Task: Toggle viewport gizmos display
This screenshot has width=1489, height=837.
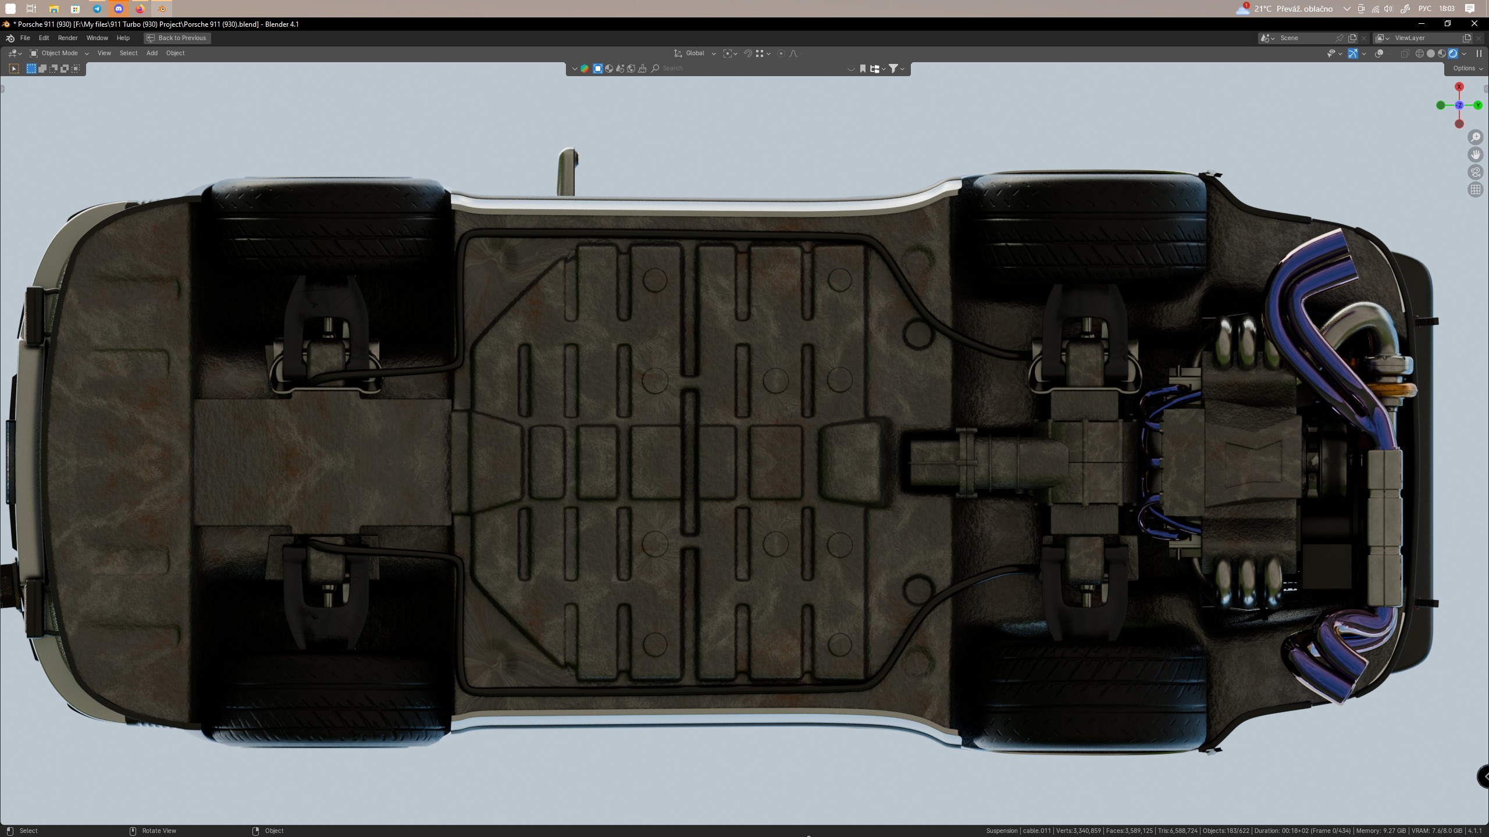Action: point(1353,53)
